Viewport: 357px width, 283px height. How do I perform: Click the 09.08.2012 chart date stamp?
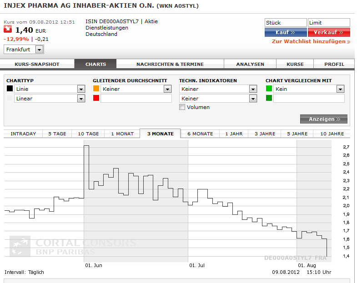click(286, 272)
